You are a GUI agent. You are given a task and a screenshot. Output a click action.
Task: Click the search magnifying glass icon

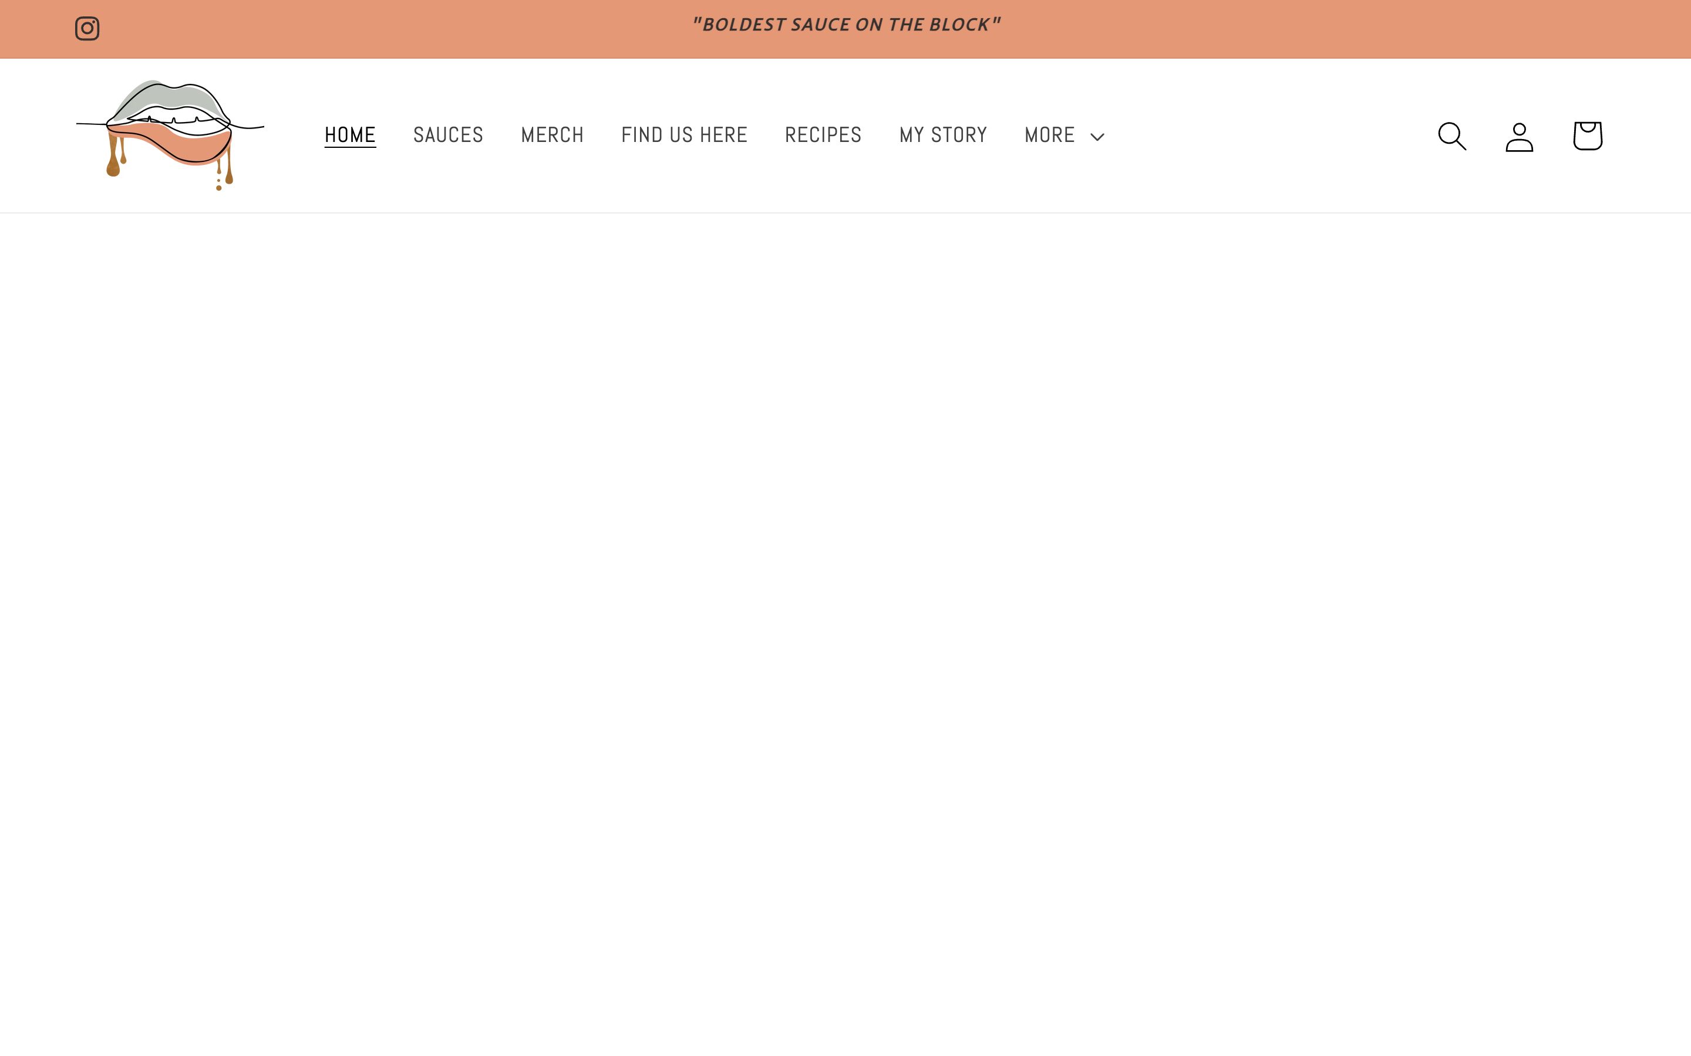point(1451,136)
